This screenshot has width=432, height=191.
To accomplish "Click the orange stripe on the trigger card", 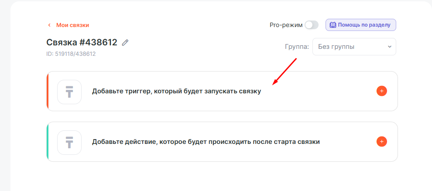I will click(x=47, y=91).
